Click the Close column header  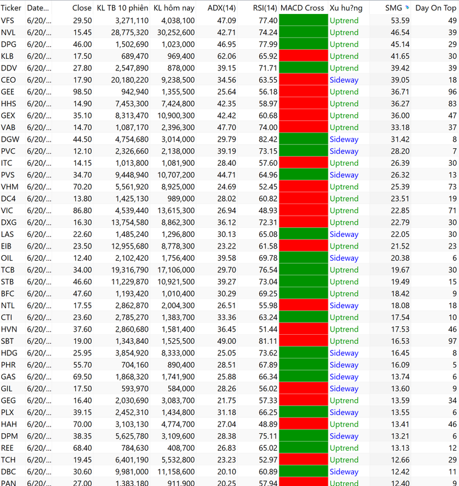tap(82, 8)
